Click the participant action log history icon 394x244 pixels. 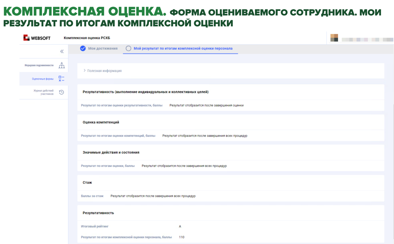click(x=61, y=92)
